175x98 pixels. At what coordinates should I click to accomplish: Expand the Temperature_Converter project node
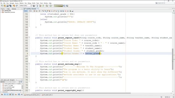click(1, 12)
